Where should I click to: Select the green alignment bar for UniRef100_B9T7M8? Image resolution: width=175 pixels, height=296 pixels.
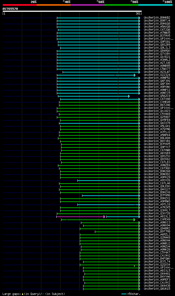click(x=118, y=232)
